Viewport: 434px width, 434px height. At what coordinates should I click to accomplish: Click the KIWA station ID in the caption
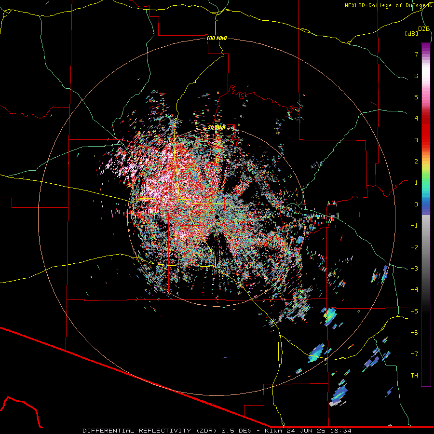click(x=273, y=431)
